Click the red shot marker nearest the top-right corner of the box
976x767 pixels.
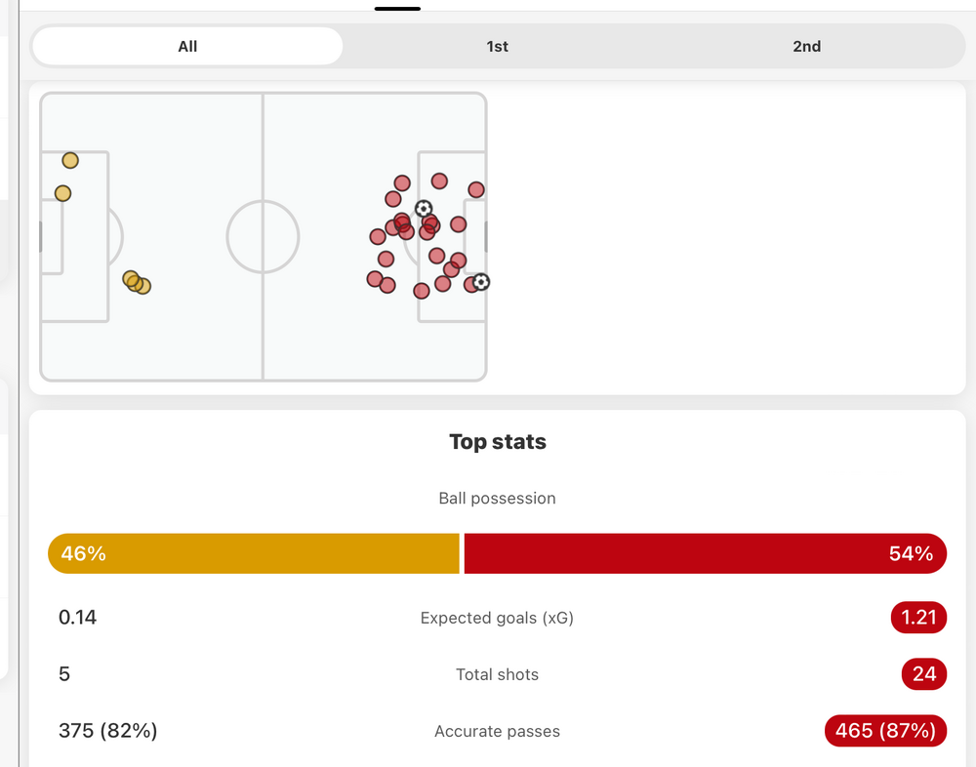click(476, 189)
